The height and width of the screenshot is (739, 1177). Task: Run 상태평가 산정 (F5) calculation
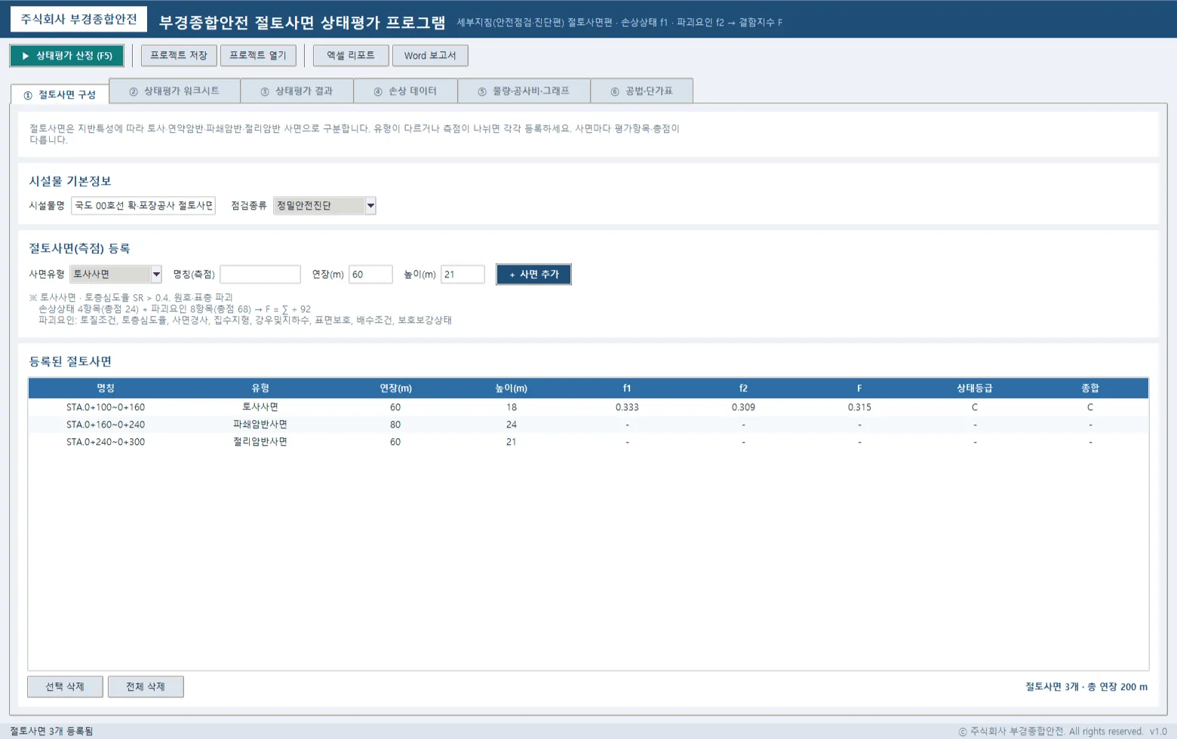point(66,56)
